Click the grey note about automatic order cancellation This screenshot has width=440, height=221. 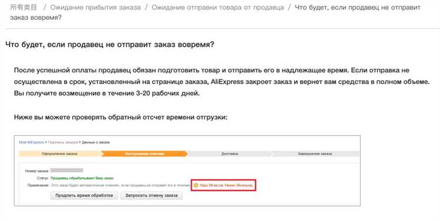click(x=120, y=185)
